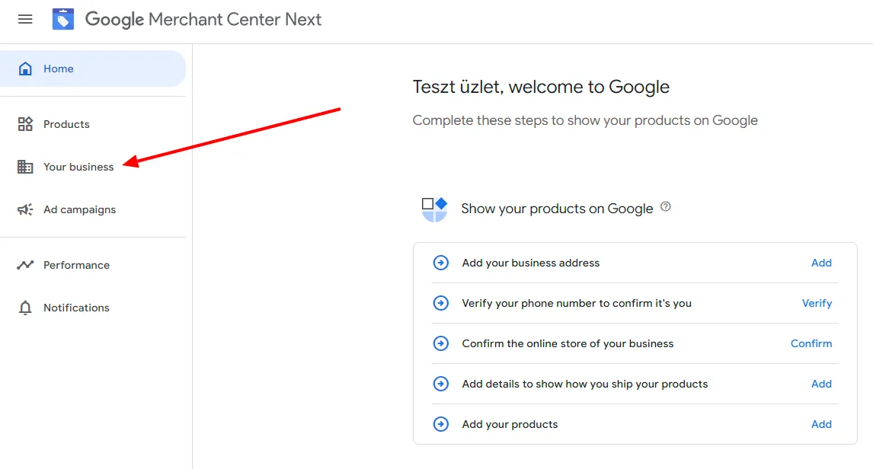Click Verify for phone number
Screen dimensions: 873x469
[817, 303]
